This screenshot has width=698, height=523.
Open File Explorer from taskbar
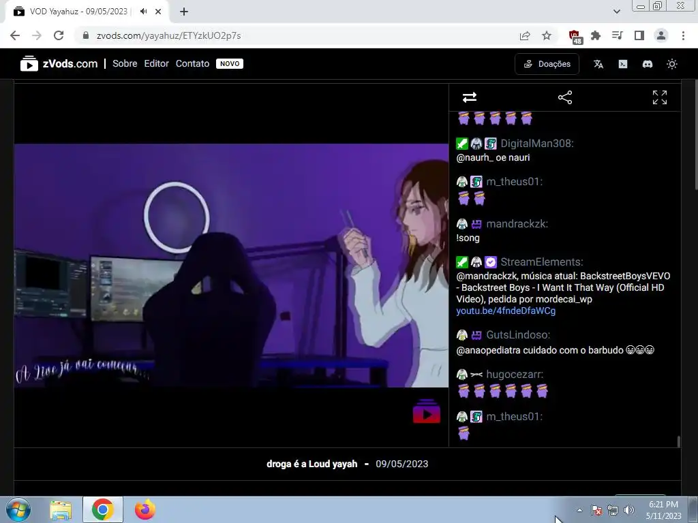coord(61,509)
